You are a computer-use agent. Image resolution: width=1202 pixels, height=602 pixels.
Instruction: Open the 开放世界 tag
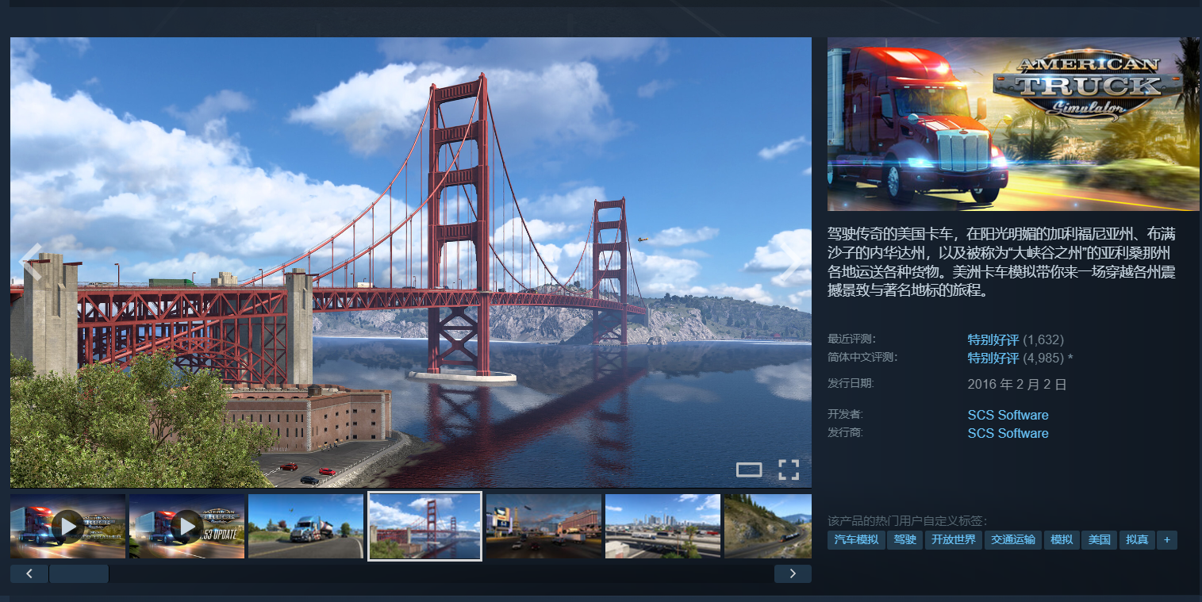point(953,540)
